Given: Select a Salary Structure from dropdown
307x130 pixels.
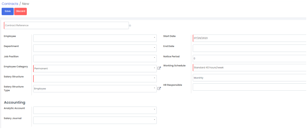Looking at the screenshot, I should point(95,79).
